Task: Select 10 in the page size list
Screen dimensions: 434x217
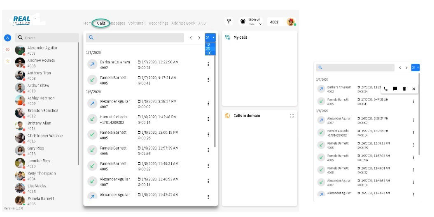Action: [208, 44]
